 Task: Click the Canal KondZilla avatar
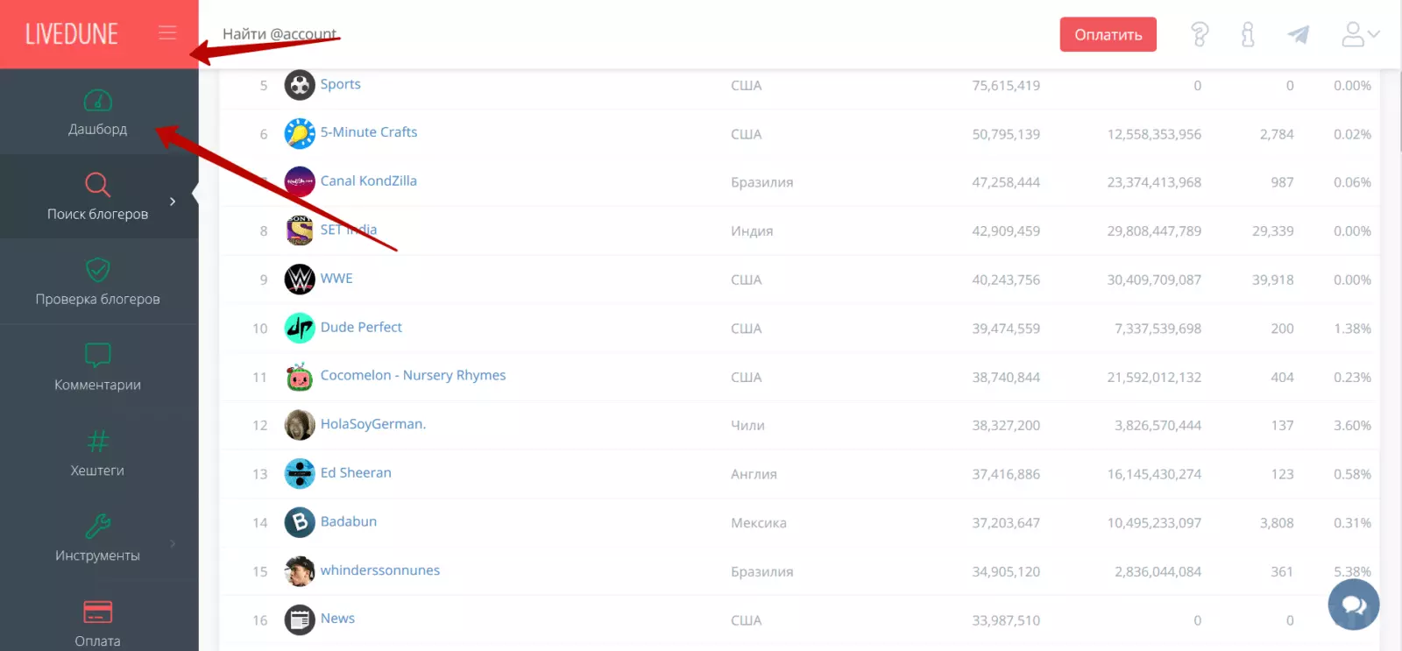(x=300, y=182)
